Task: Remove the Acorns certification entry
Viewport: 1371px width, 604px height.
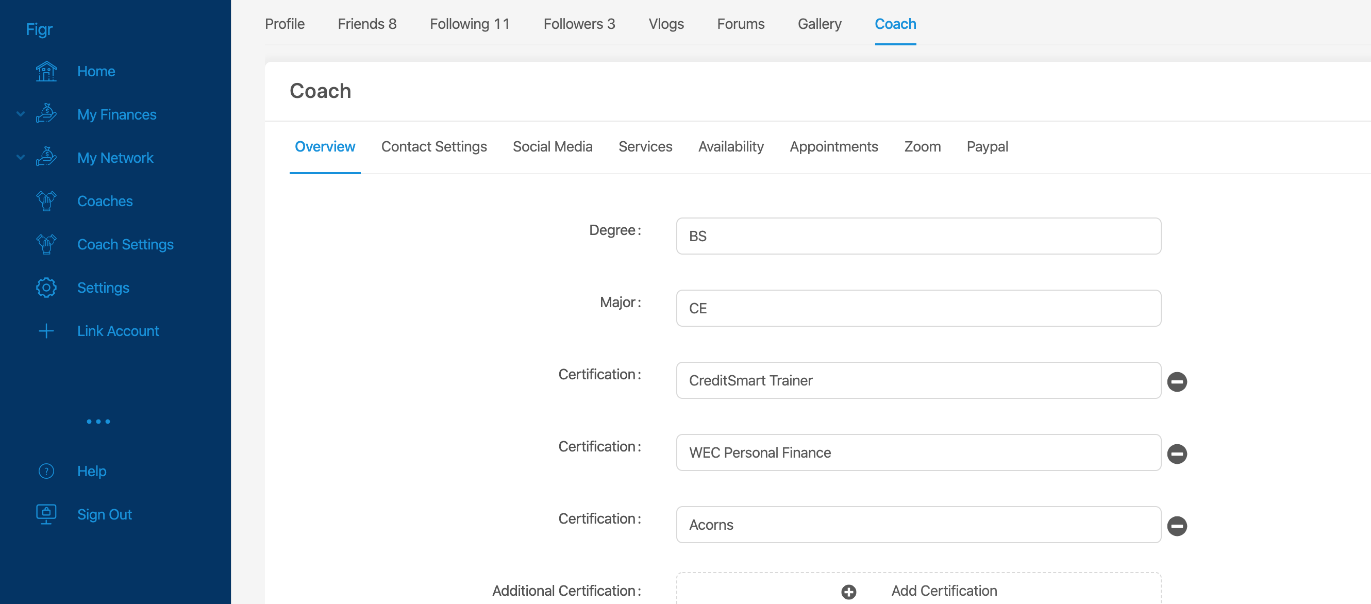Action: 1177,526
